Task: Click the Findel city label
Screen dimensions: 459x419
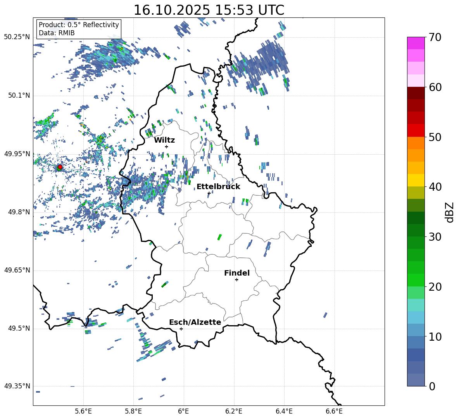Action: [x=237, y=273]
